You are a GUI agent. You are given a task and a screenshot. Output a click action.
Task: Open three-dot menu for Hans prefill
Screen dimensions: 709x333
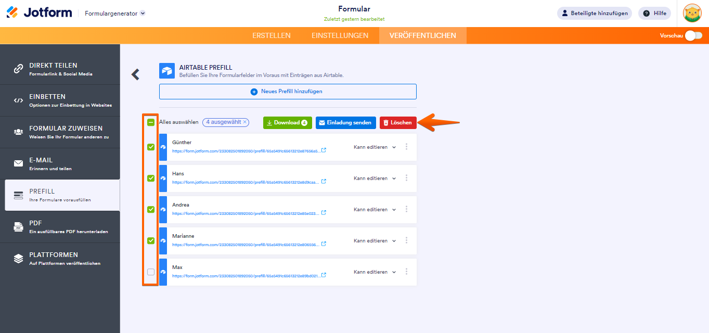point(406,178)
